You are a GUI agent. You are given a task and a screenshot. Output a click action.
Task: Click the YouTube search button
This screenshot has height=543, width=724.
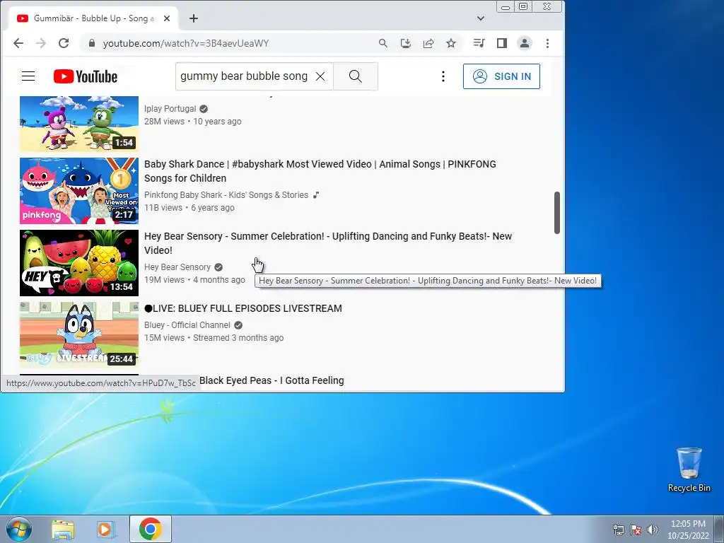pos(356,76)
